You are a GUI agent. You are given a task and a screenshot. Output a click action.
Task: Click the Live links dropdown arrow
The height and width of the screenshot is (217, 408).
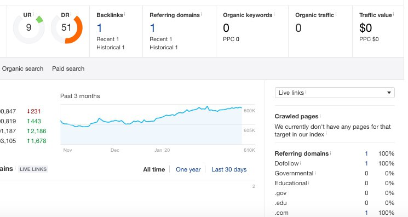click(x=389, y=93)
